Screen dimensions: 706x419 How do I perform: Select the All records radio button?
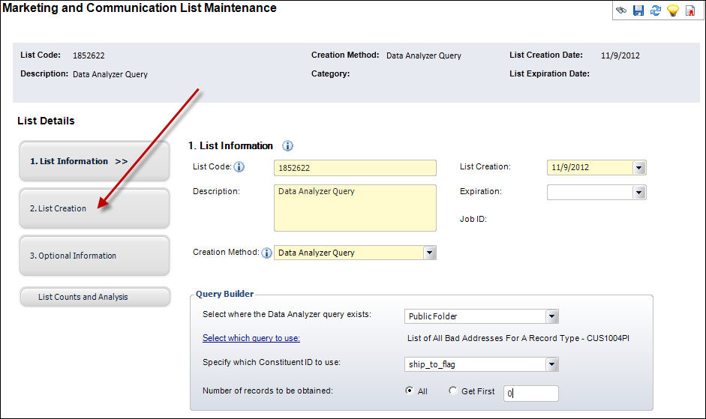[409, 391]
